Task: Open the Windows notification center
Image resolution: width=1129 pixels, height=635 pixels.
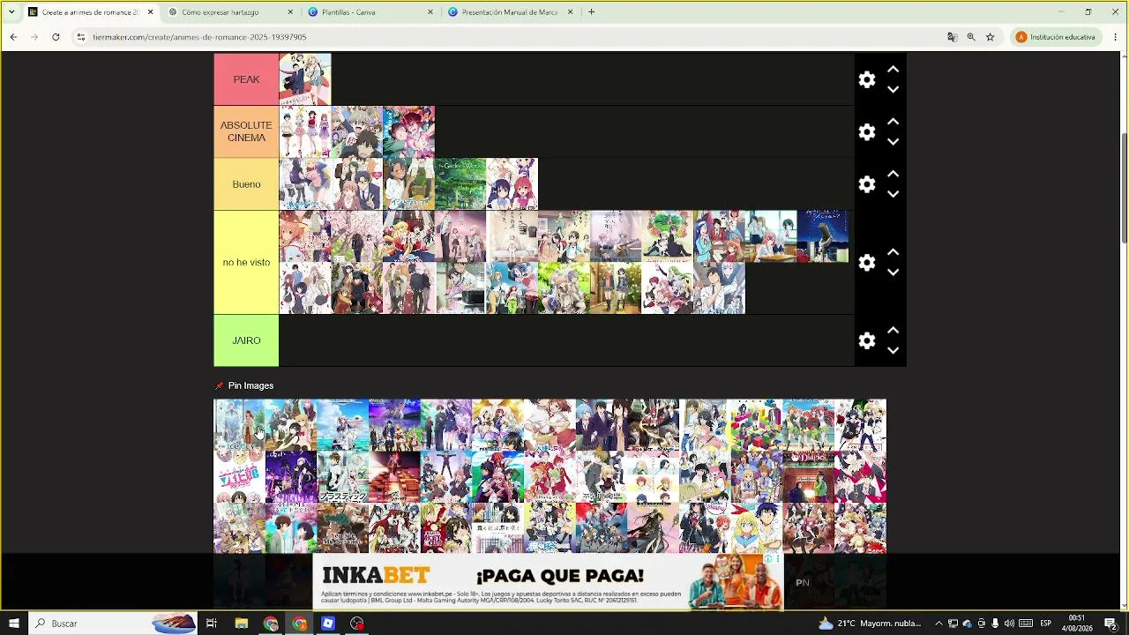Action: click(x=1110, y=624)
